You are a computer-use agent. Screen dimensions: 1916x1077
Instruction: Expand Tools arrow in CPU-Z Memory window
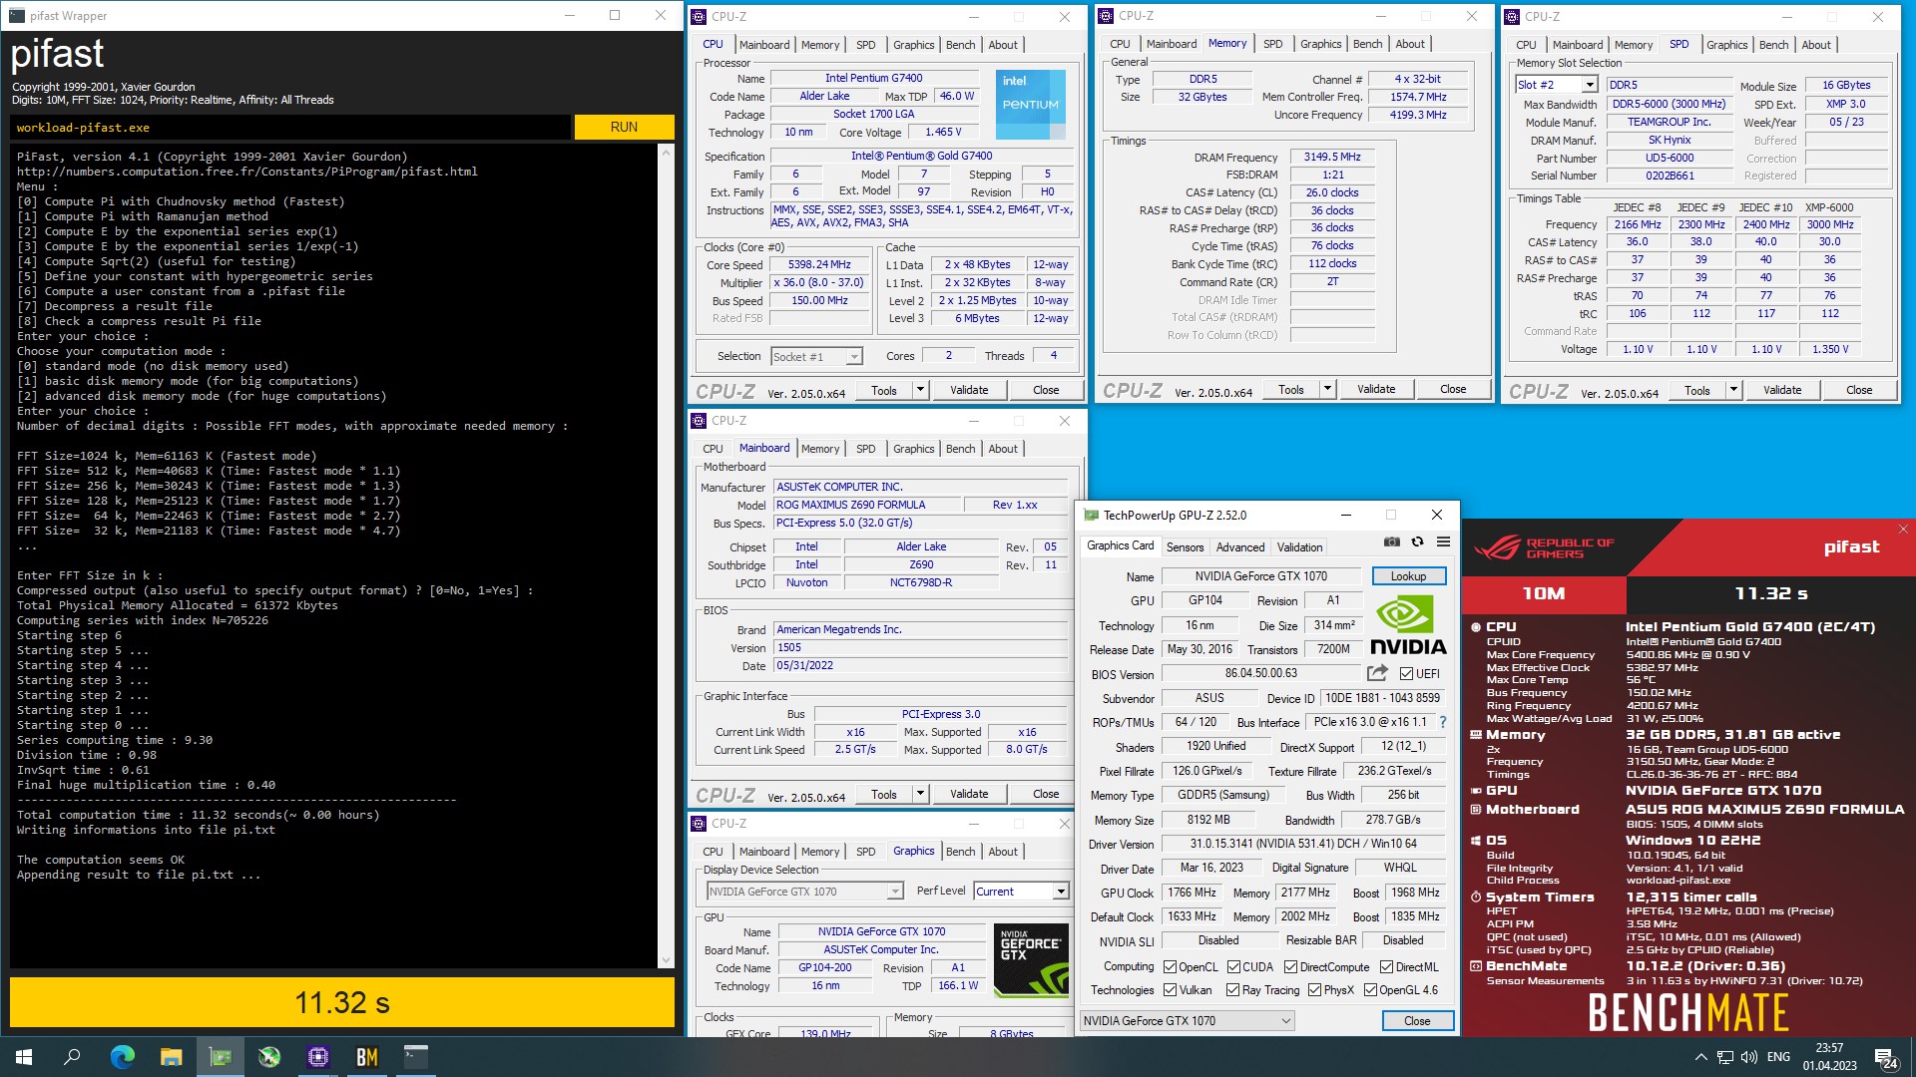click(1327, 389)
